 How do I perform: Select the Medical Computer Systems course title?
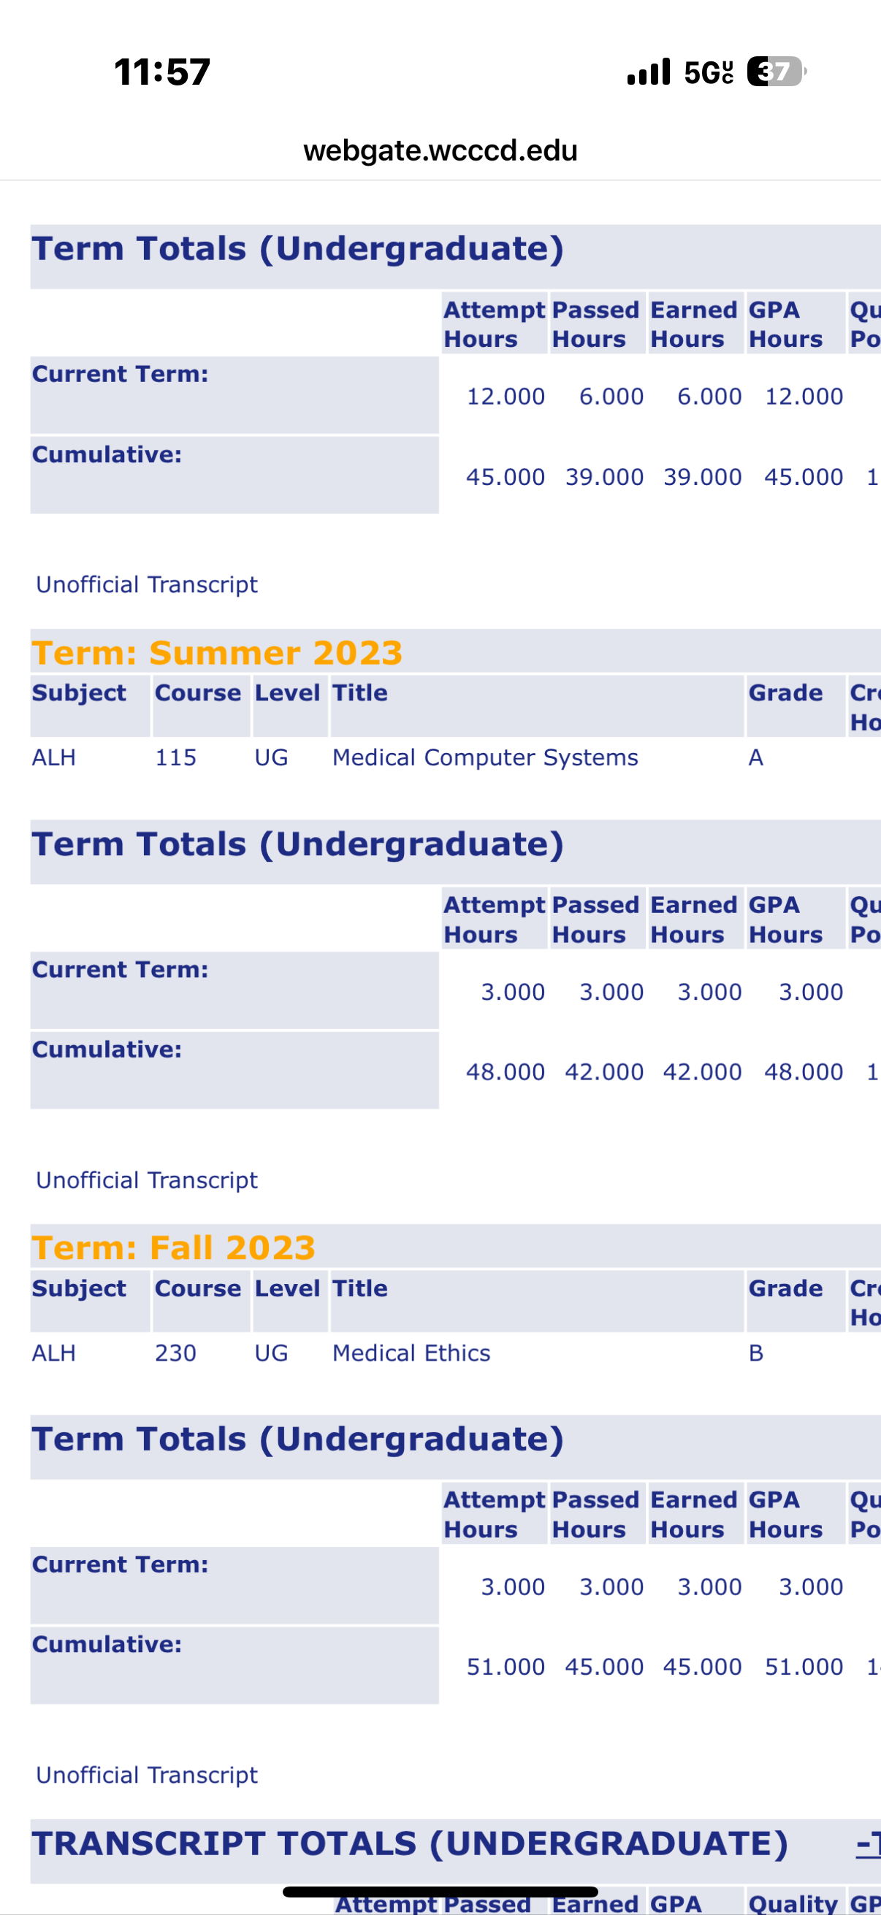tap(485, 757)
